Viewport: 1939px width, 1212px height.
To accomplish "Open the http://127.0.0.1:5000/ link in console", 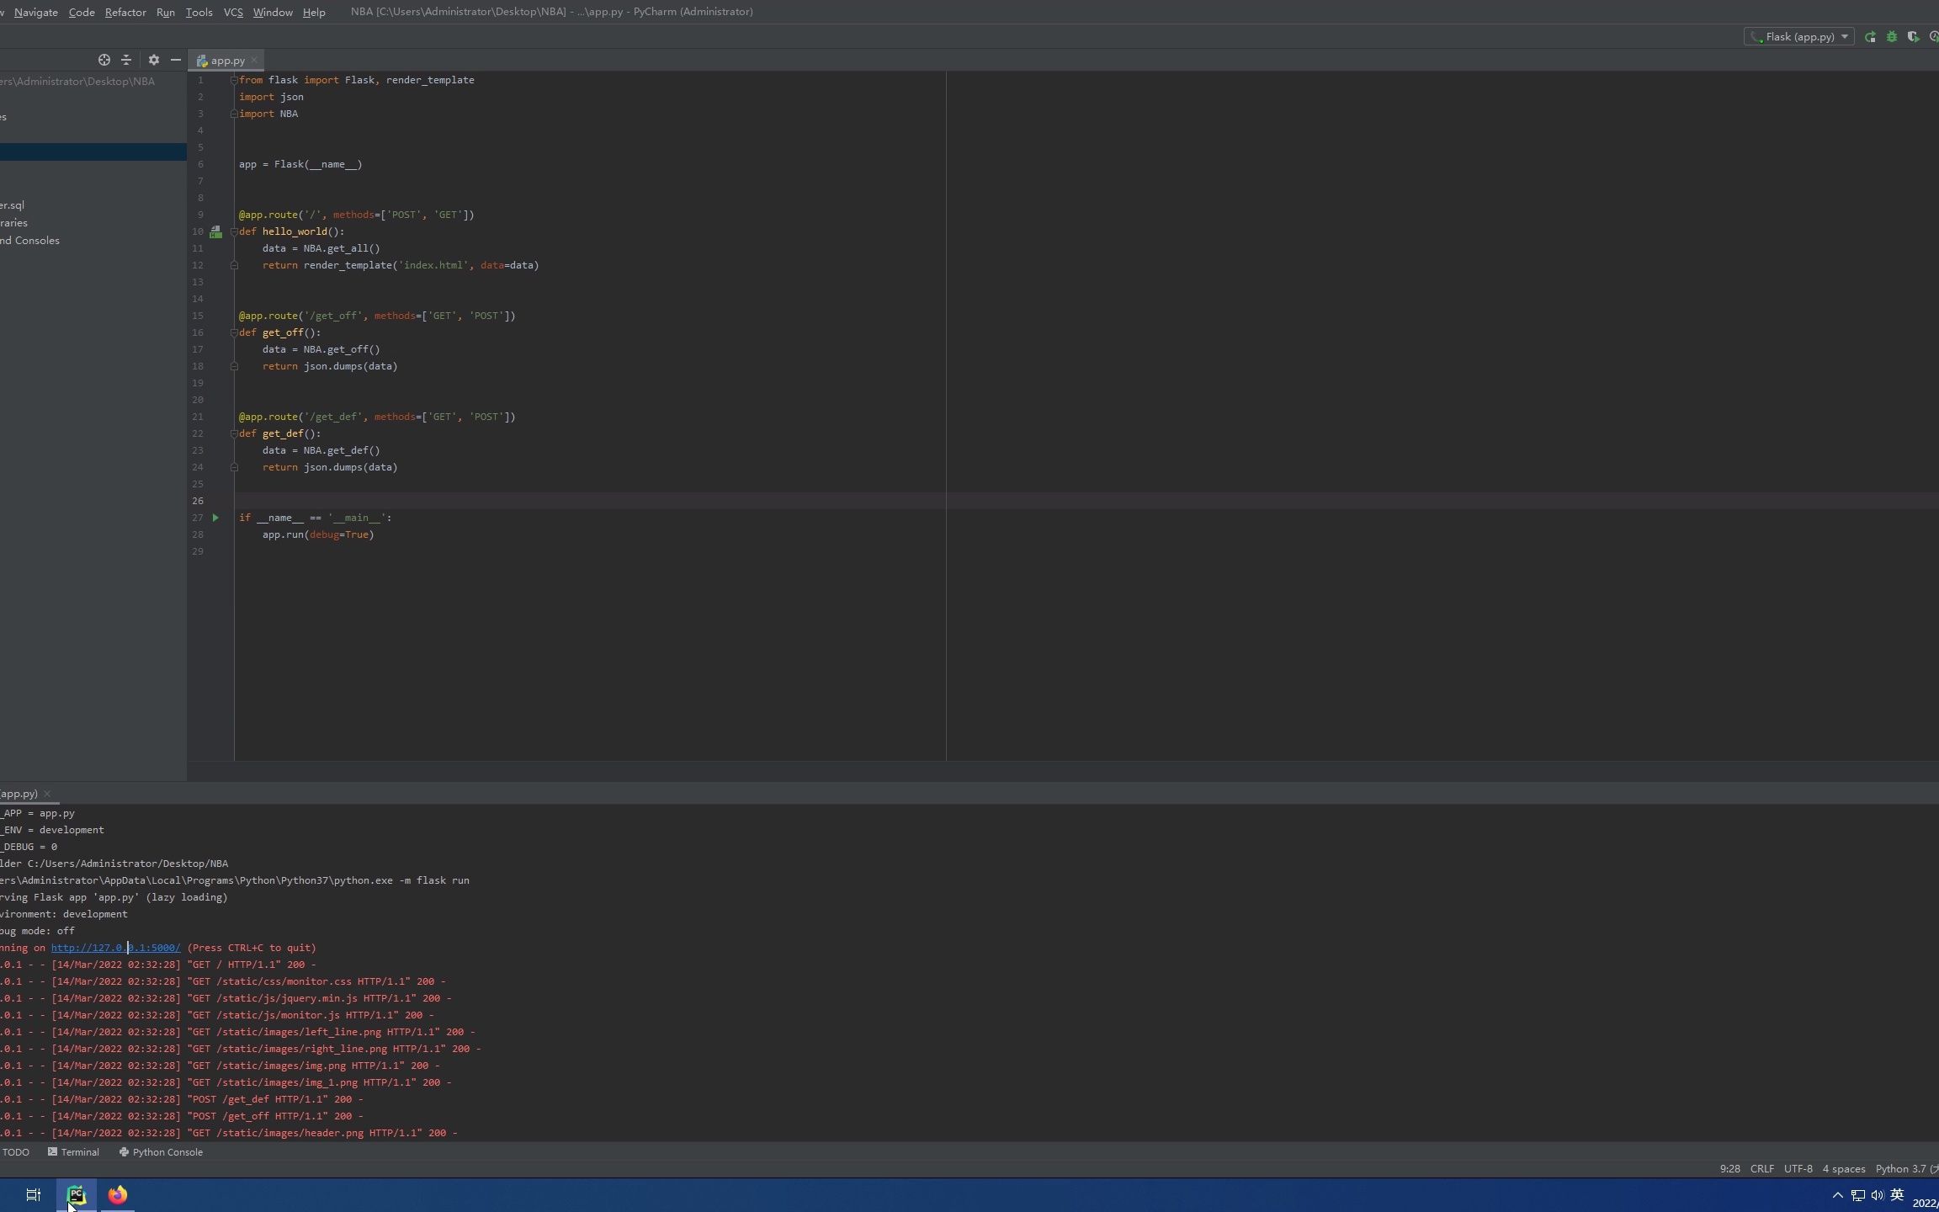I will [116, 948].
